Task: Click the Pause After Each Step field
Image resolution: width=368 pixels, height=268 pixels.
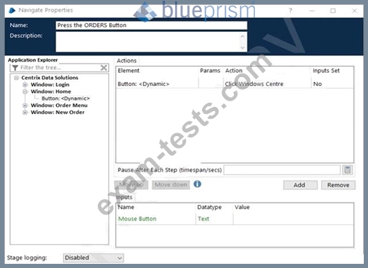Action: 282,169
